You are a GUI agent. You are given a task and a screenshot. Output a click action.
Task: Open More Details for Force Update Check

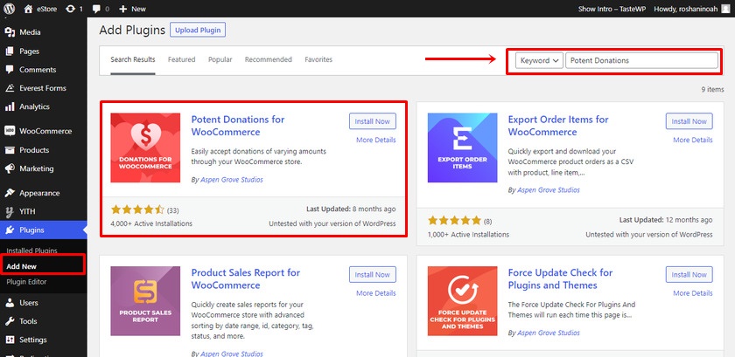click(x=693, y=293)
